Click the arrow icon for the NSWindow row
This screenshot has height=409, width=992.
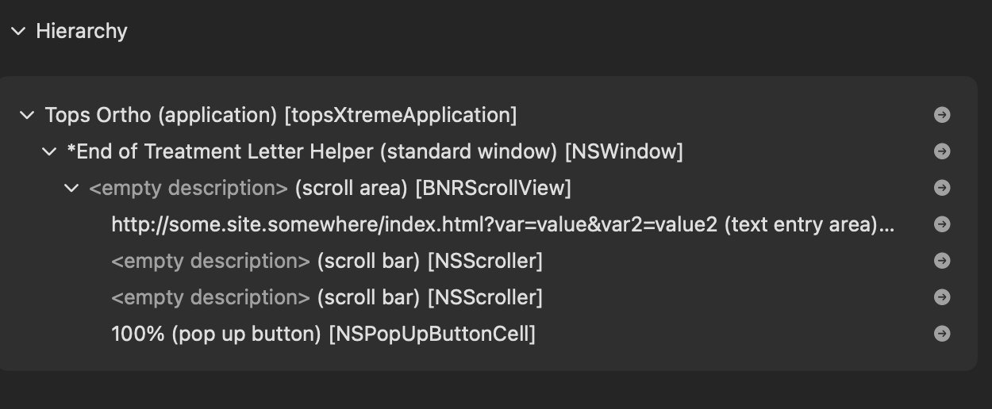pyautogui.click(x=942, y=151)
